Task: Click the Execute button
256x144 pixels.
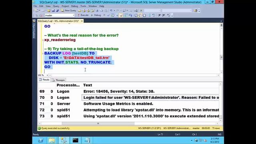Action: 83,15
